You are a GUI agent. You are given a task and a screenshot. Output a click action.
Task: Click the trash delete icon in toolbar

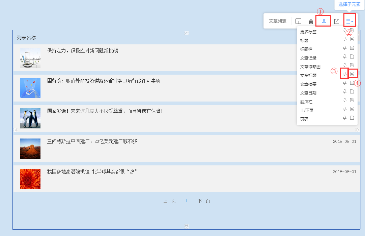click(x=311, y=21)
